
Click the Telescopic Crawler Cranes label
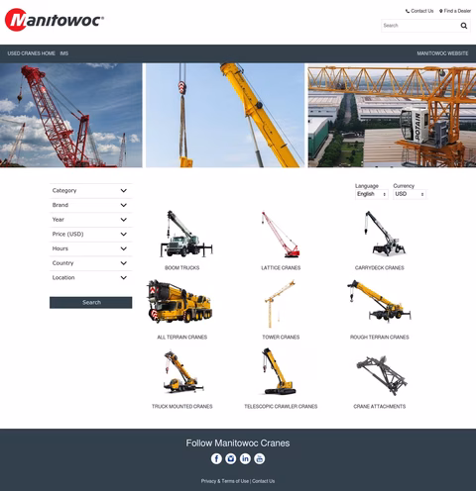click(x=281, y=407)
